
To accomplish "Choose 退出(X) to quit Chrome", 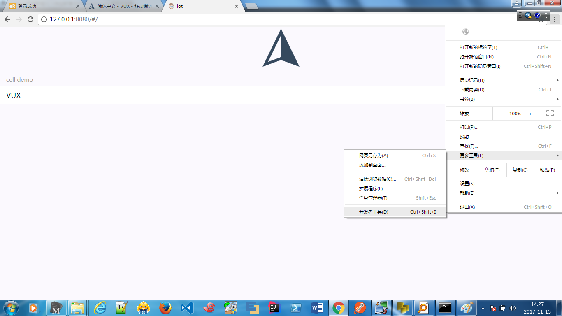I will [503, 207].
